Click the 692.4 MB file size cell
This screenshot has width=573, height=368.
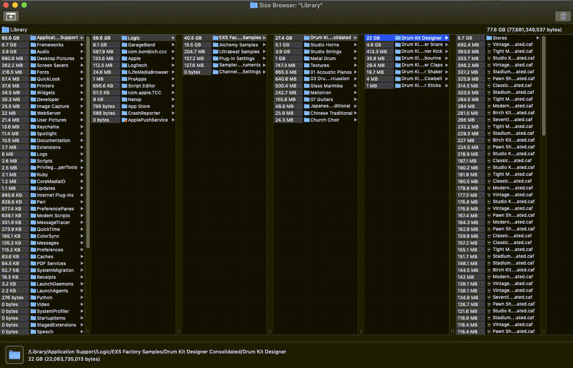pyautogui.click(x=470, y=45)
